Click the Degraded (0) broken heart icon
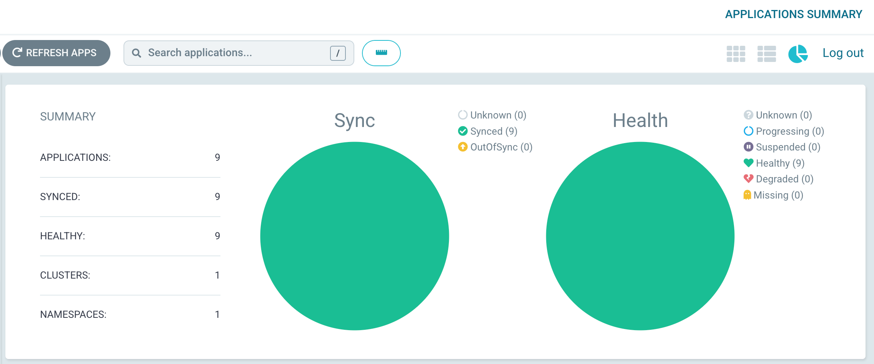874x364 pixels. (748, 179)
